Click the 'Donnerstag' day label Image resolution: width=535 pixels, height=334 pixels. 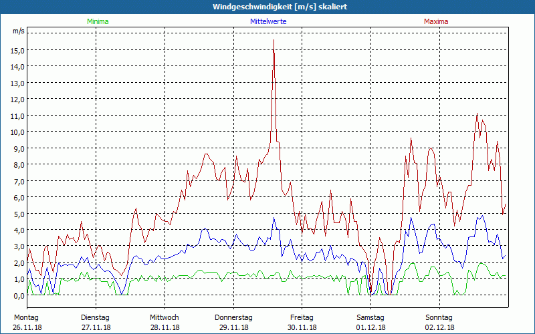tap(233, 318)
